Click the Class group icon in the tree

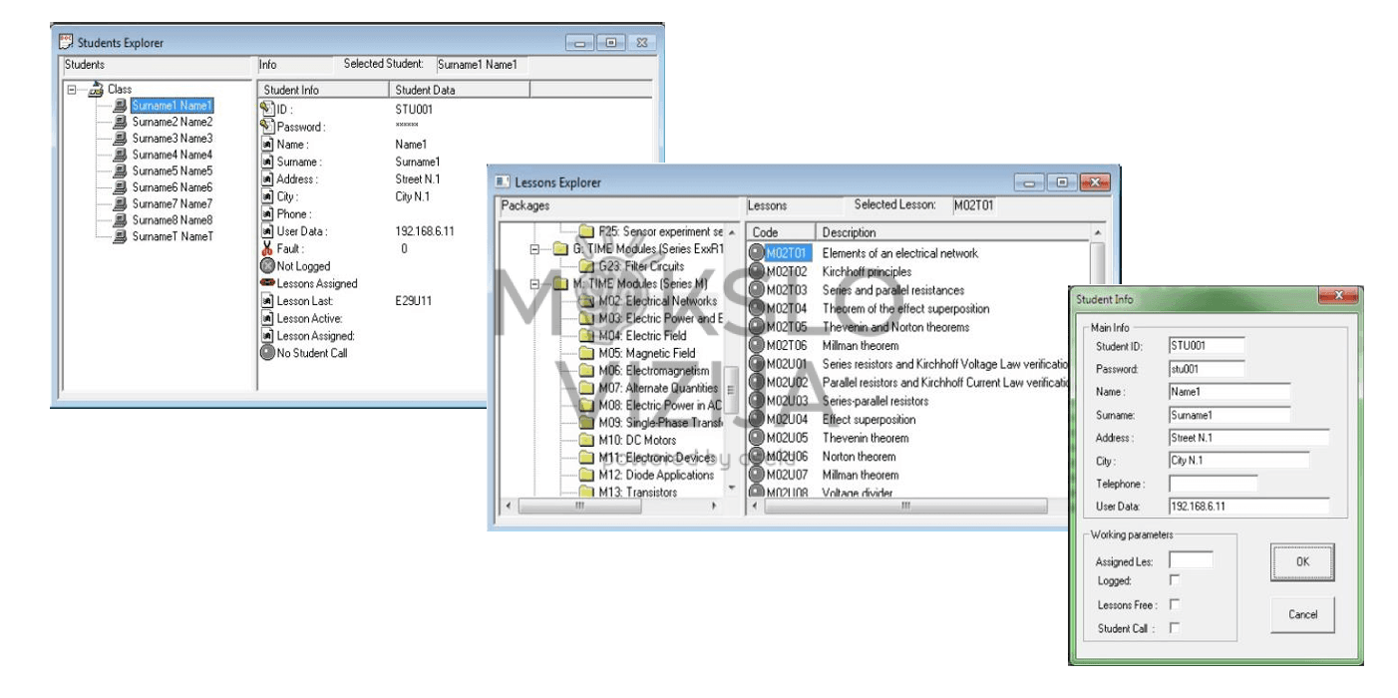[97, 90]
